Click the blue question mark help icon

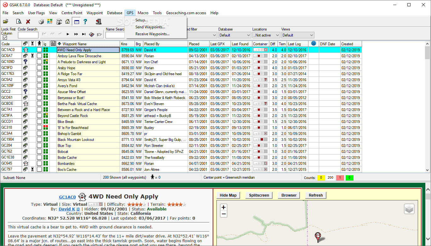85,22
